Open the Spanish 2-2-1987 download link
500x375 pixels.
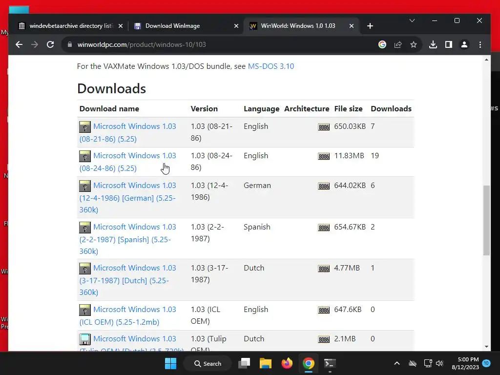tap(127, 239)
